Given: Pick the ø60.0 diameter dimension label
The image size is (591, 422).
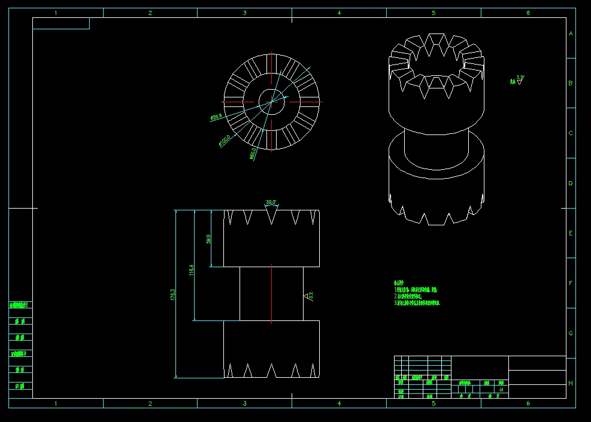Looking at the screenshot, I should 253,154.
